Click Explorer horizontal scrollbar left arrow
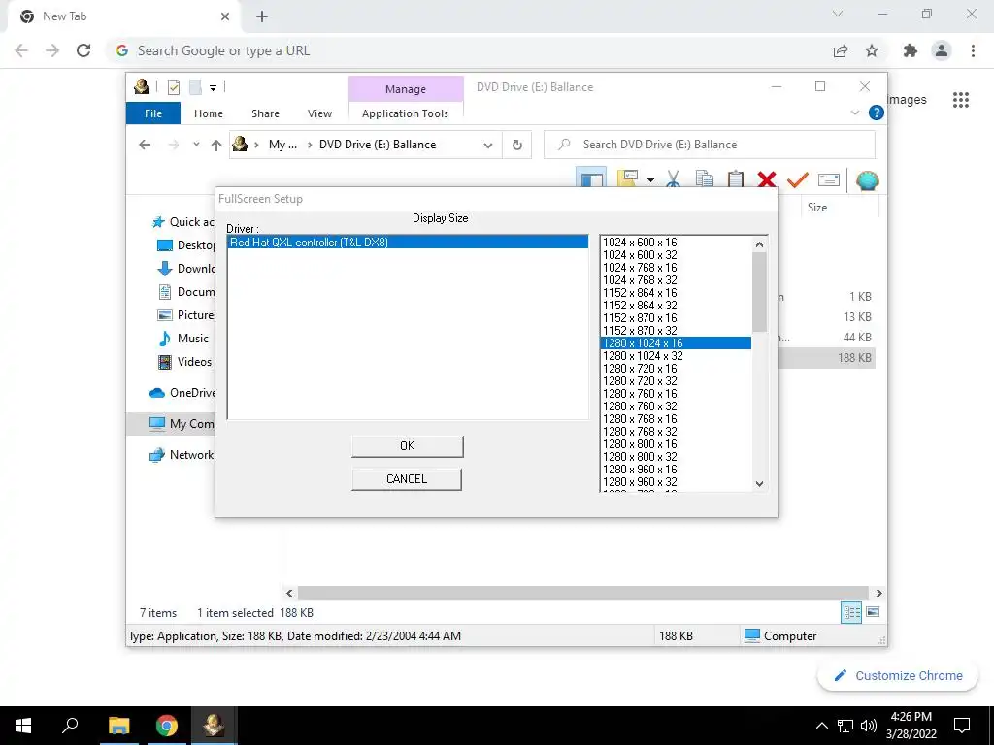Viewport: 994px width, 745px height. point(289,593)
